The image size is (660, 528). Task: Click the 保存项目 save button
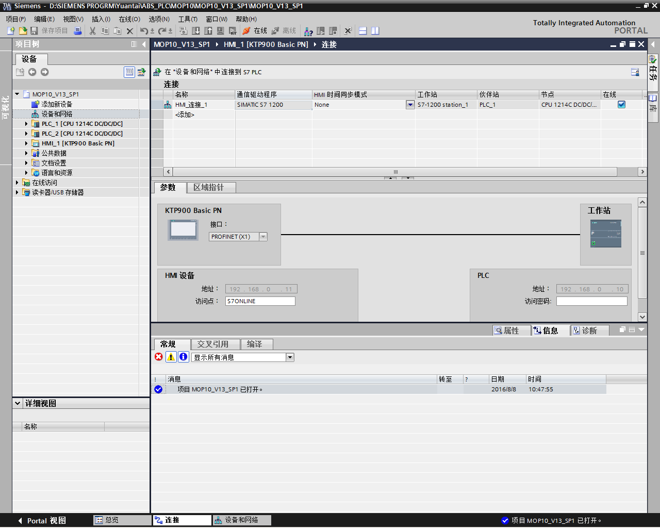(x=49, y=31)
